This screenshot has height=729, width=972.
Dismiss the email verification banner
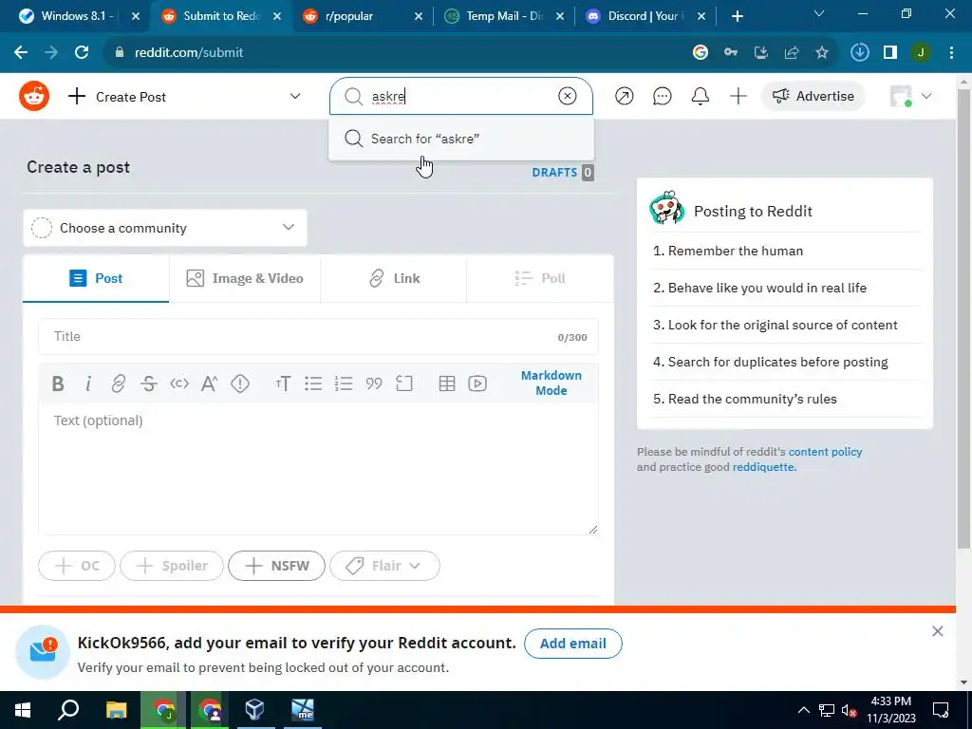937,631
